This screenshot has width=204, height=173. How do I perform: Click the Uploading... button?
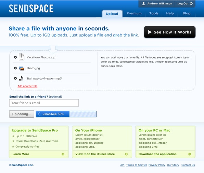(22, 114)
